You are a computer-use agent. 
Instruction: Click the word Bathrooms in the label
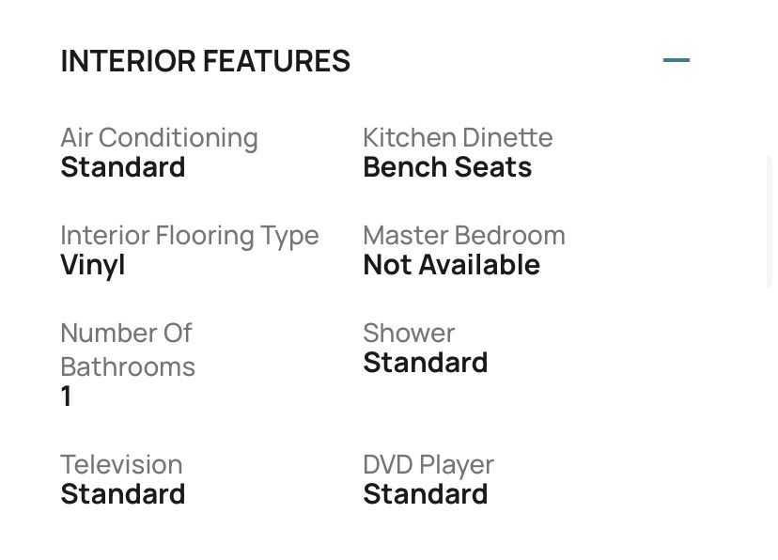[128, 366]
